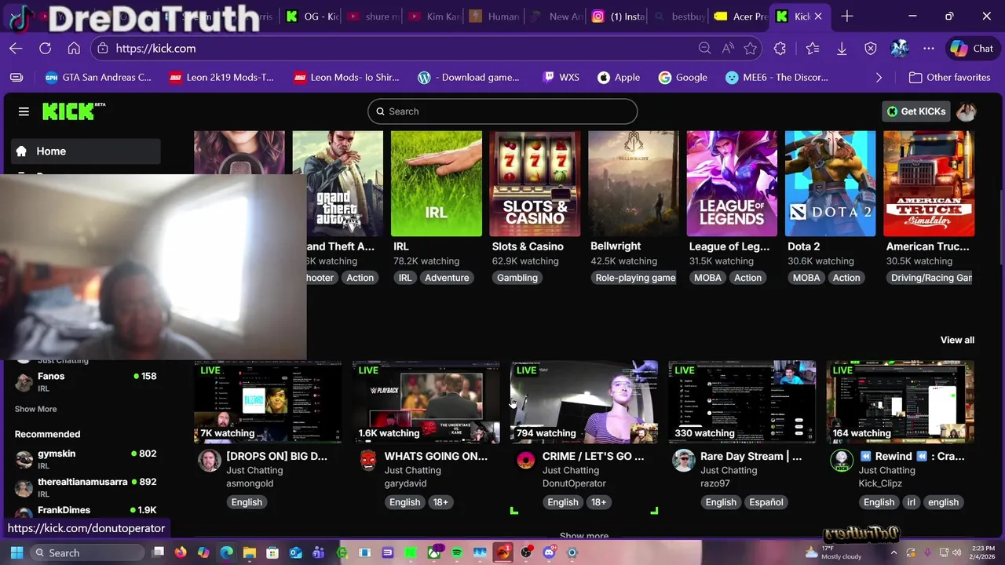The height and width of the screenshot is (565, 1005).
Task: Open the Windows Start menu
Action: coord(16,552)
